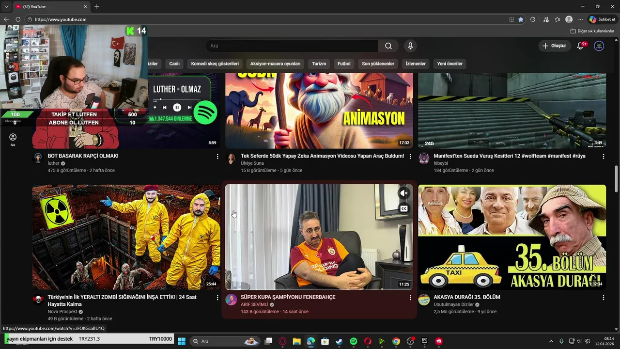This screenshot has height=349, width=620.
Task: Show hidden system tray icons chevron
Action: (x=551, y=341)
